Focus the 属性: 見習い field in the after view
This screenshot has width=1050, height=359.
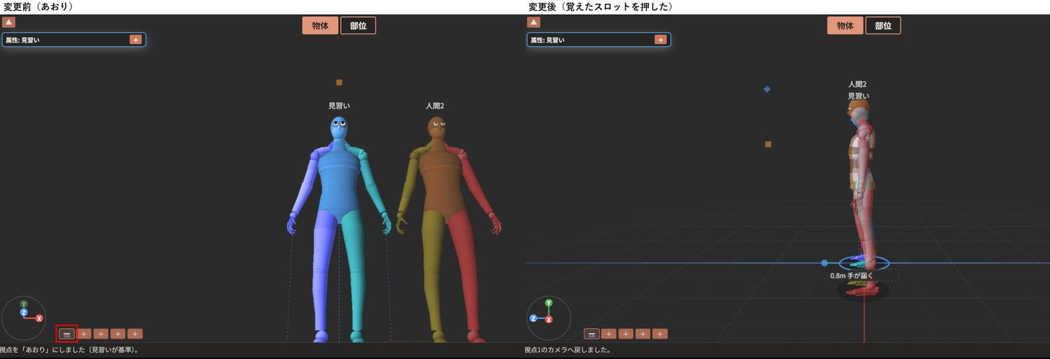598,40
